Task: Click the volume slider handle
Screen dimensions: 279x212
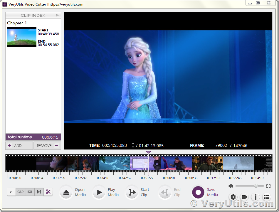Action: click(x=256, y=186)
